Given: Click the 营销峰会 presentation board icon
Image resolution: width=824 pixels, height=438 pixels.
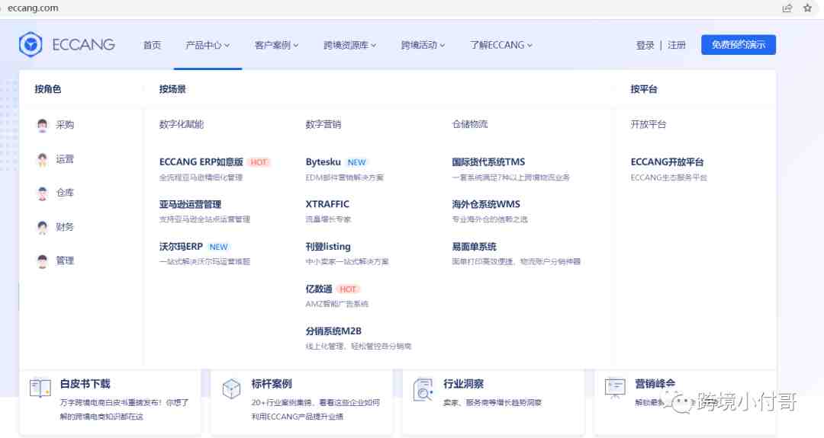Looking at the screenshot, I should [614, 388].
